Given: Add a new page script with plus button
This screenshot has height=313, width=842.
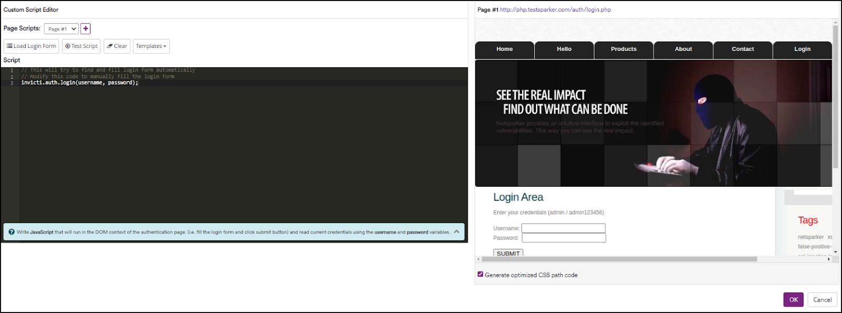Looking at the screenshot, I should (86, 28).
